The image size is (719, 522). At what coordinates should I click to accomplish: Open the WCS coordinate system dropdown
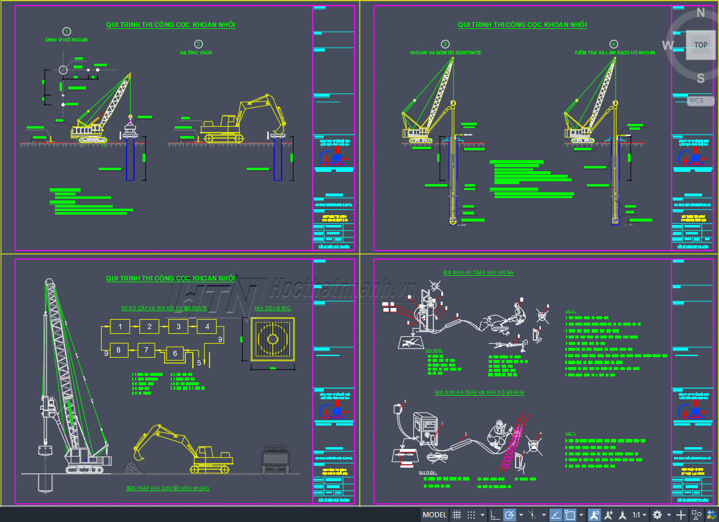699,101
